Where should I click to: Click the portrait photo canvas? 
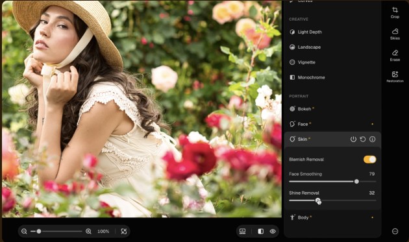pyautogui.click(x=142, y=109)
